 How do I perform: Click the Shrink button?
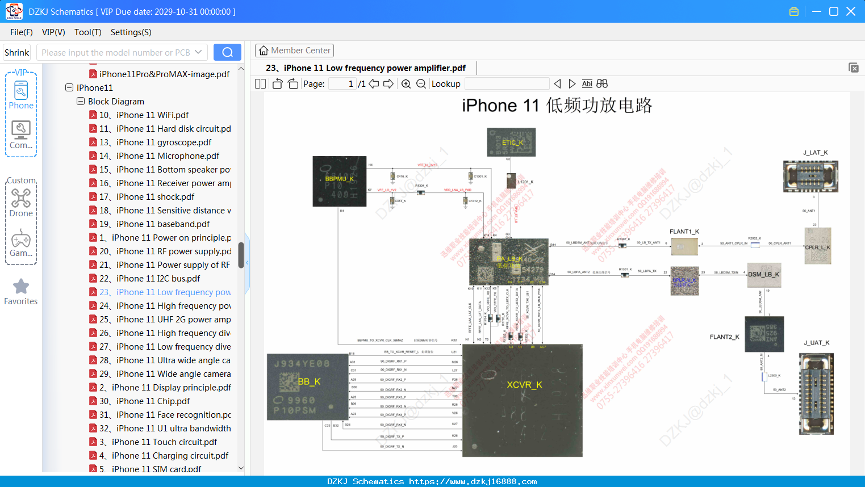[17, 52]
